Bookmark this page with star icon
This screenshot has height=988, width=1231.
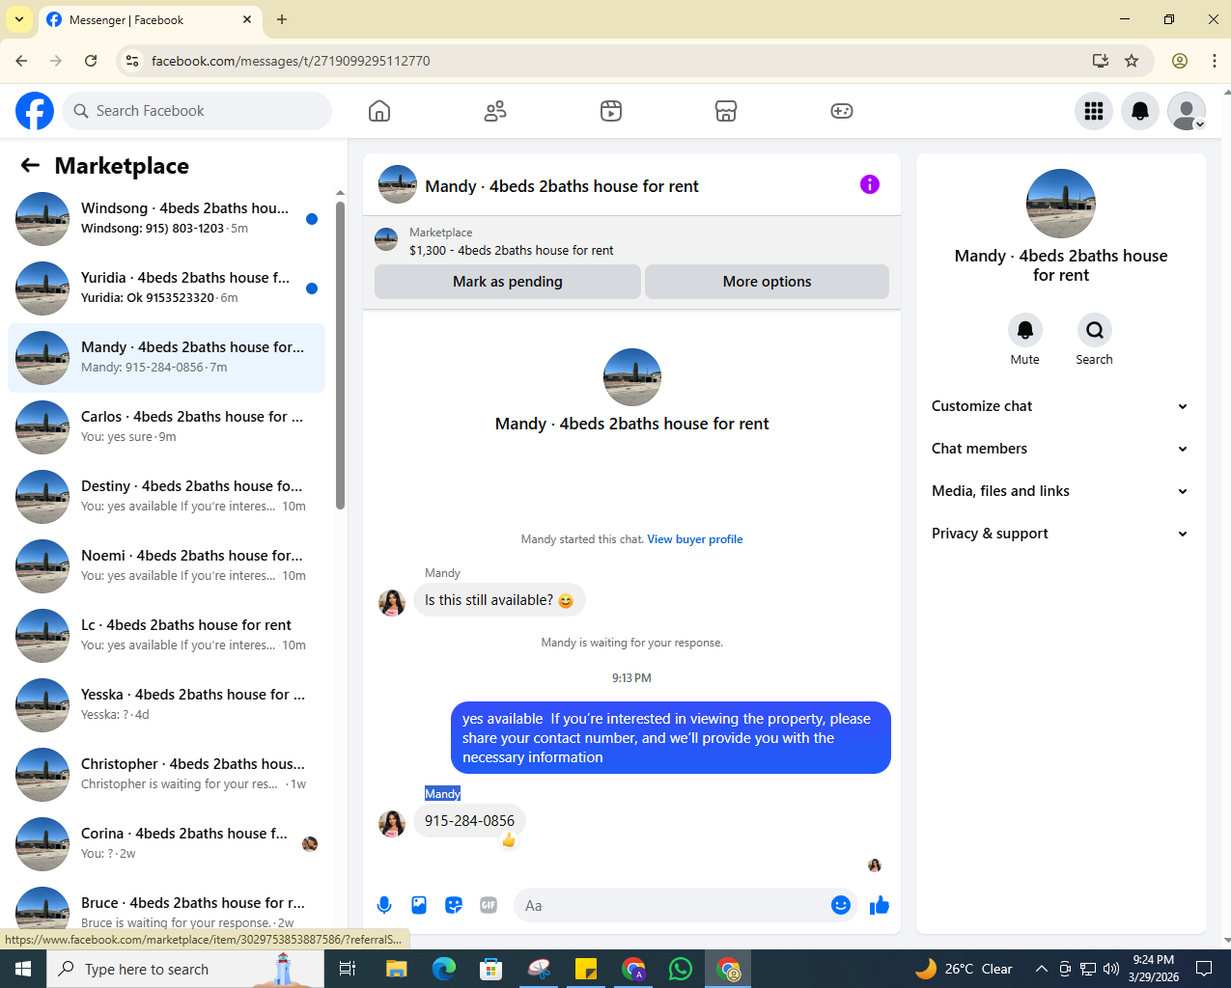coord(1132,61)
